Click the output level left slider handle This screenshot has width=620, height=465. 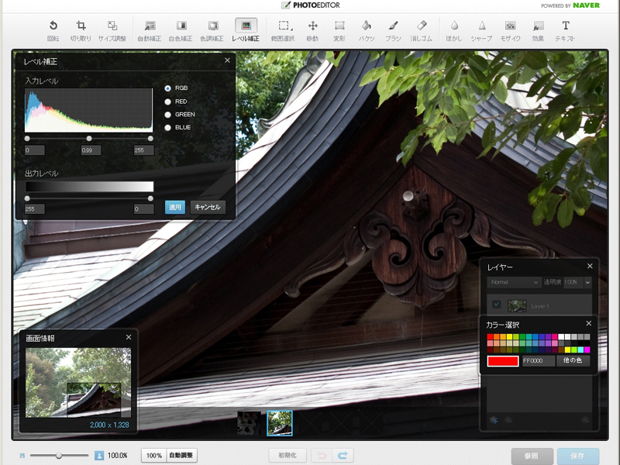click(x=27, y=198)
